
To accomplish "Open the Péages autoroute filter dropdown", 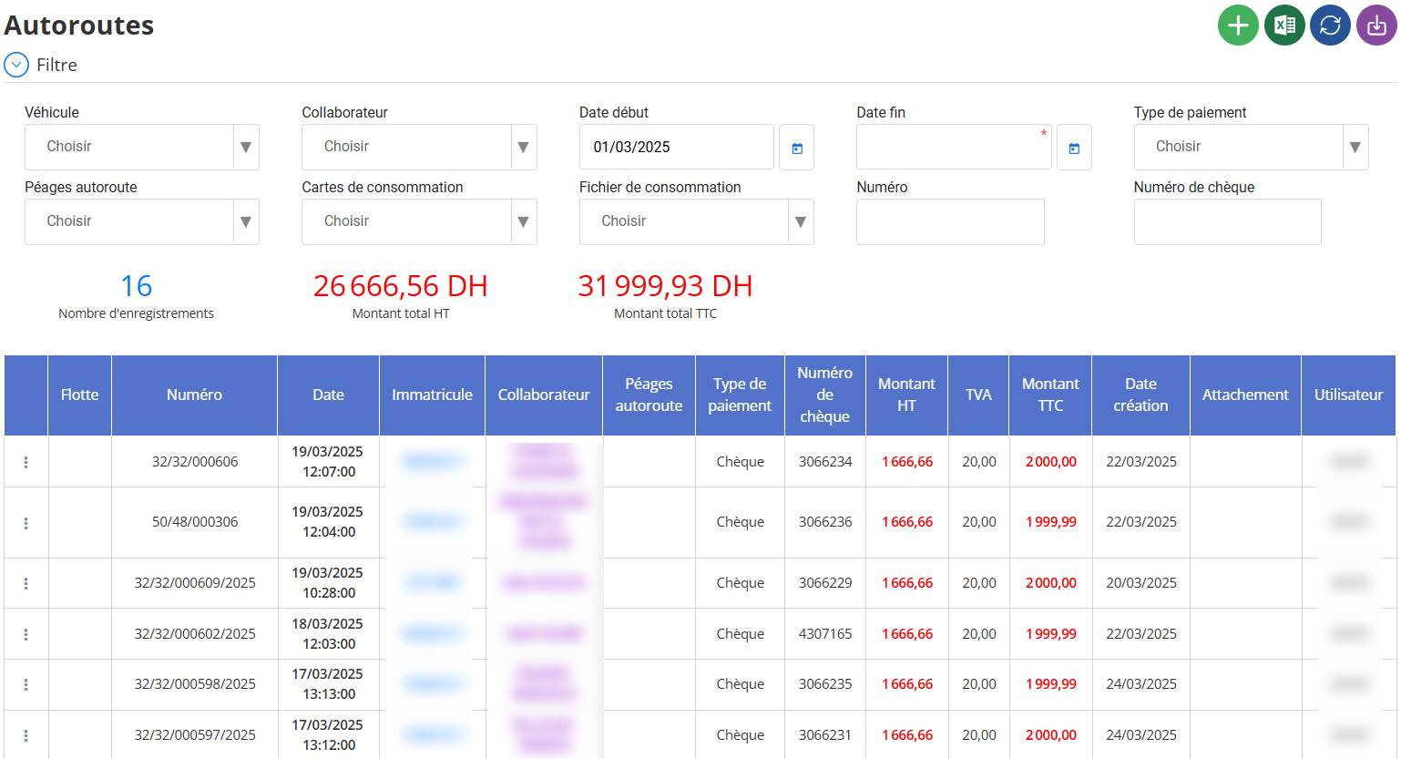I will pyautogui.click(x=142, y=221).
